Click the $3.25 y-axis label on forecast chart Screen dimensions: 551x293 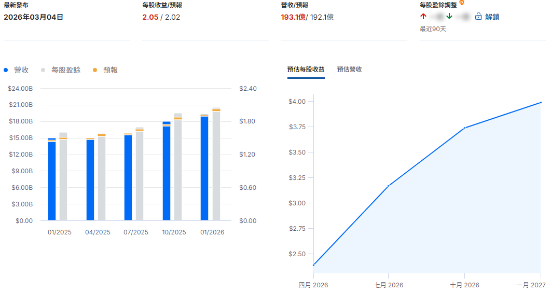click(x=297, y=178)
